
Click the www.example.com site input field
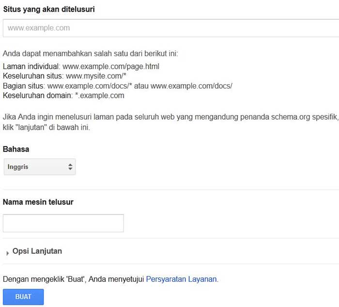tap(171, 28)
